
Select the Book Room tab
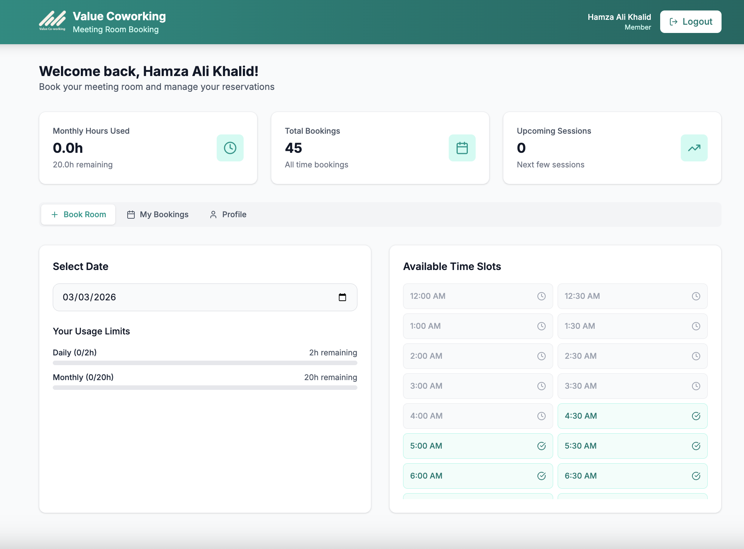point(78,215)
